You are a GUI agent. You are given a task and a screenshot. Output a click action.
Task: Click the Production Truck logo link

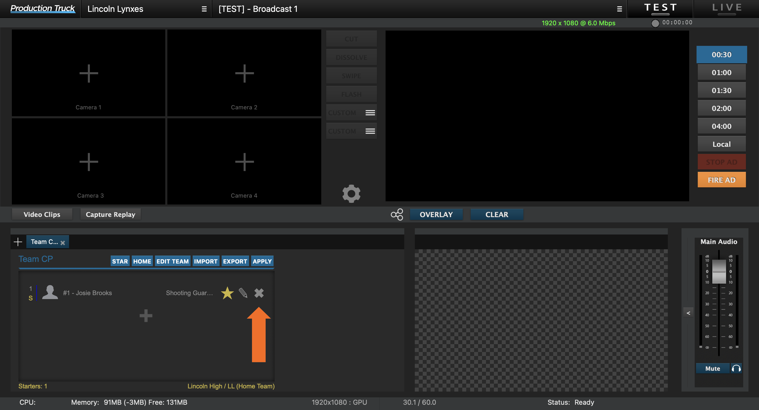click(x=42, y=9)
